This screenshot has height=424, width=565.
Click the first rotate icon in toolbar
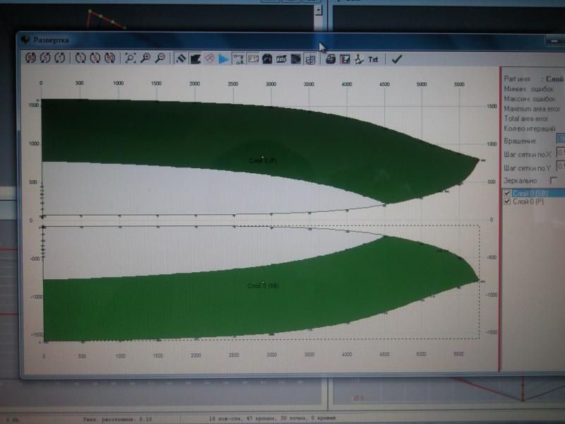31,59
